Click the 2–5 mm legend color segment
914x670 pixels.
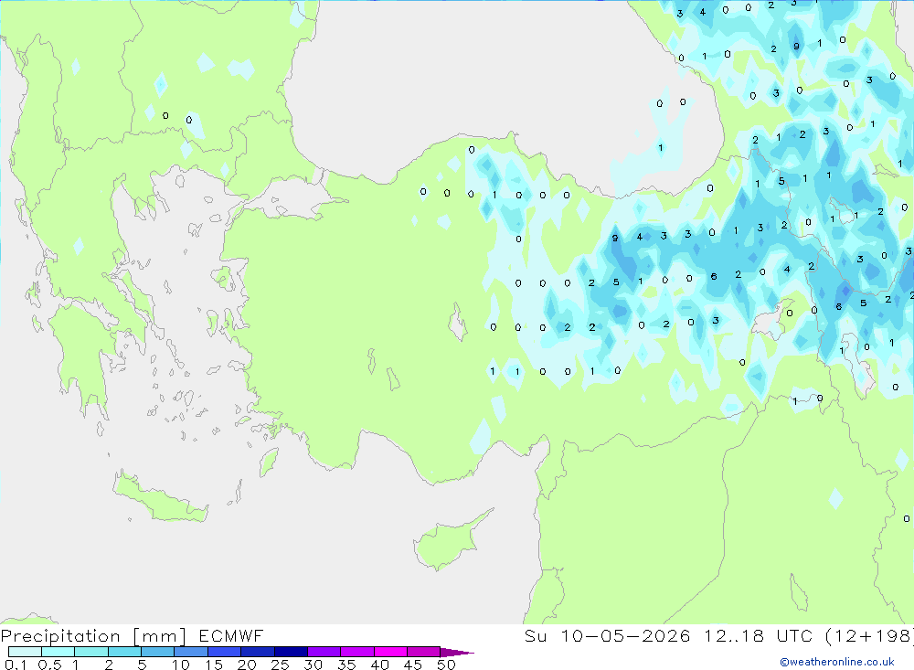pyautogui.click(x=124, y=652)
